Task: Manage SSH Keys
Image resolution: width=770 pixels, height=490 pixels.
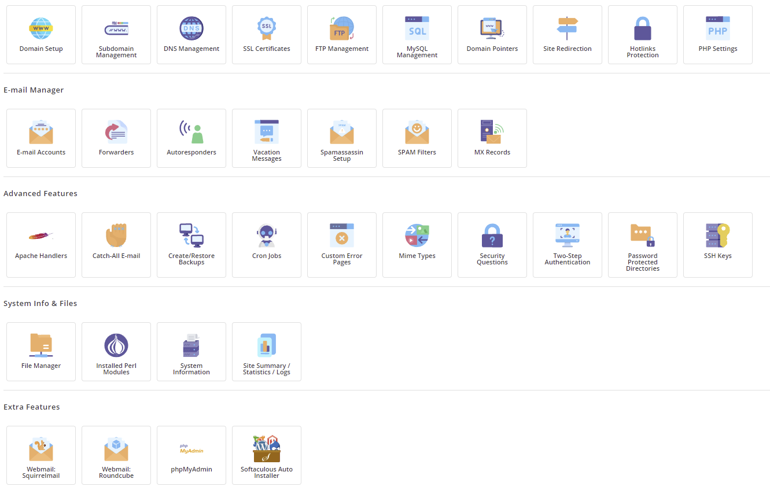Action: point(717,245)
